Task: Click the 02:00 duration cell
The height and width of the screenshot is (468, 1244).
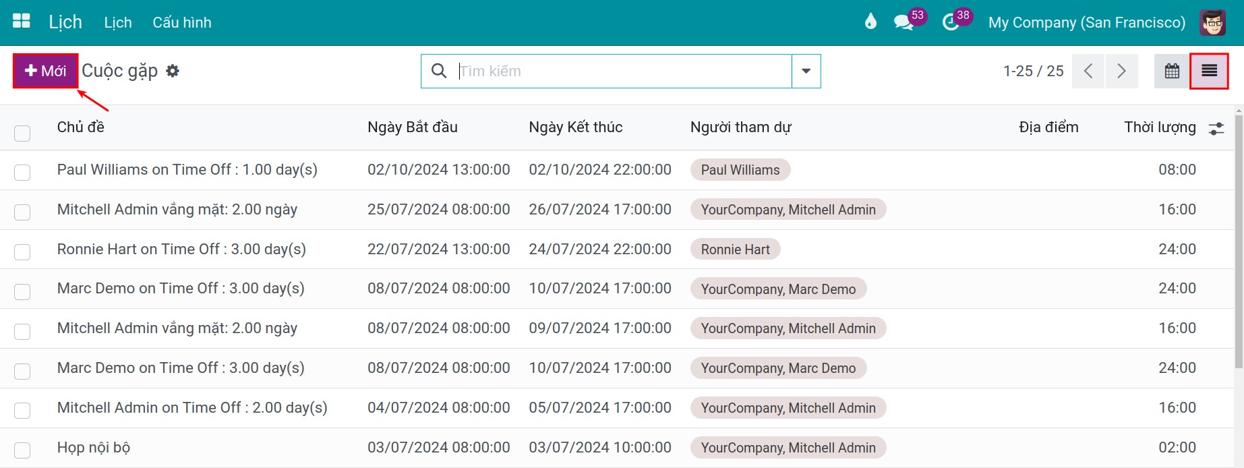Action: [x=1177, y=447]
